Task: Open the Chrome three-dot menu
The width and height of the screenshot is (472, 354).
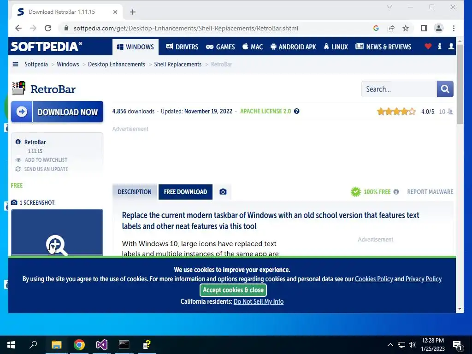Action: [x=454, y=28]
